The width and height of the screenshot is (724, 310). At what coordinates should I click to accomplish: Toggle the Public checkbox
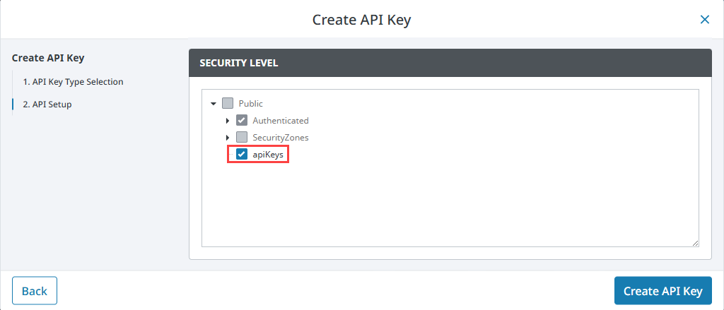pyautogui.click(x=228, y=103)
